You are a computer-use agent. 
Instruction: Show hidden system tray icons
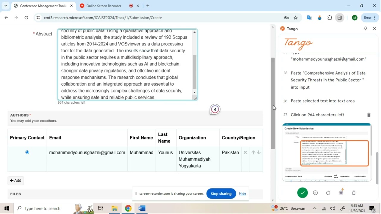coord(315,208)
